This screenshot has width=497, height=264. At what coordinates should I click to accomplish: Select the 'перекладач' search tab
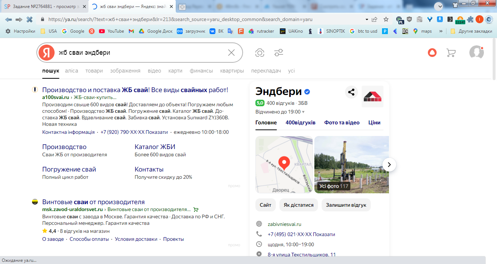coord(266,71)
